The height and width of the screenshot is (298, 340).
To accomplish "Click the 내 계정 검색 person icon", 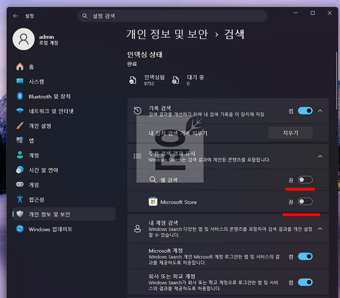I will click(137, 229).
